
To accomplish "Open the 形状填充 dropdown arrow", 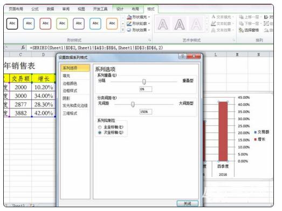I will click(149, 17).
